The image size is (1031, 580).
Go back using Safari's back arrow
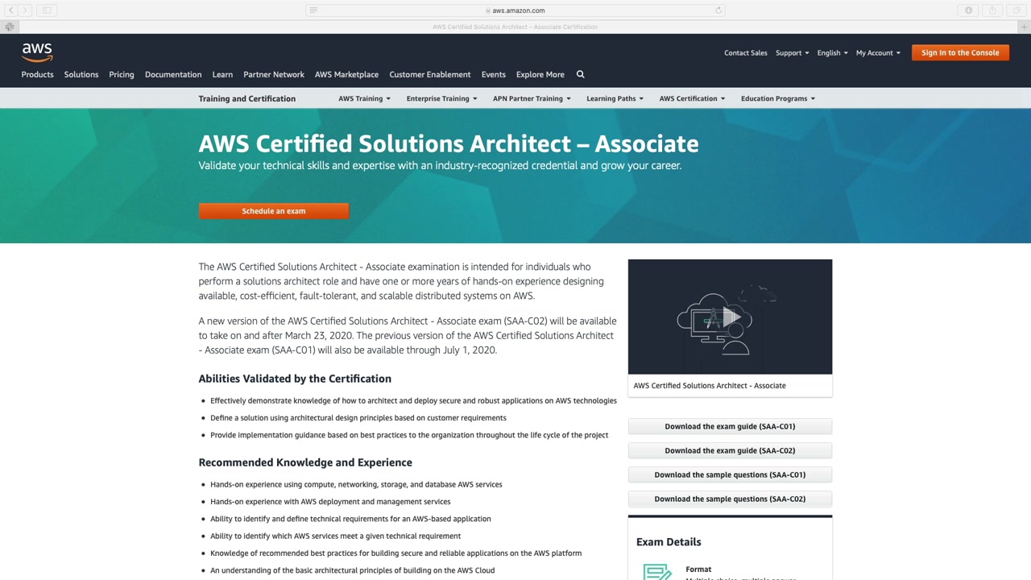click(11, 10)
